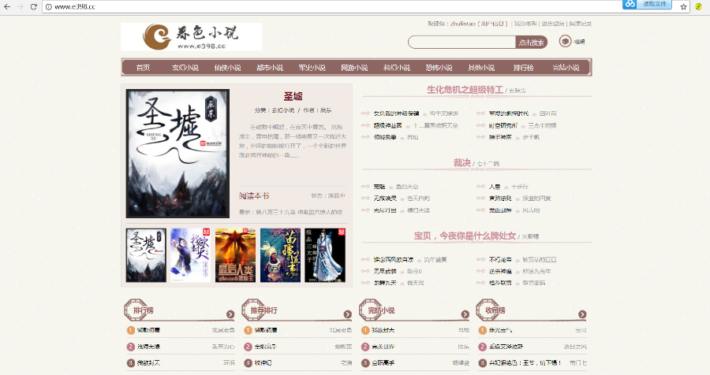Click the 点击搜索 search button

[x=532, y=42]
